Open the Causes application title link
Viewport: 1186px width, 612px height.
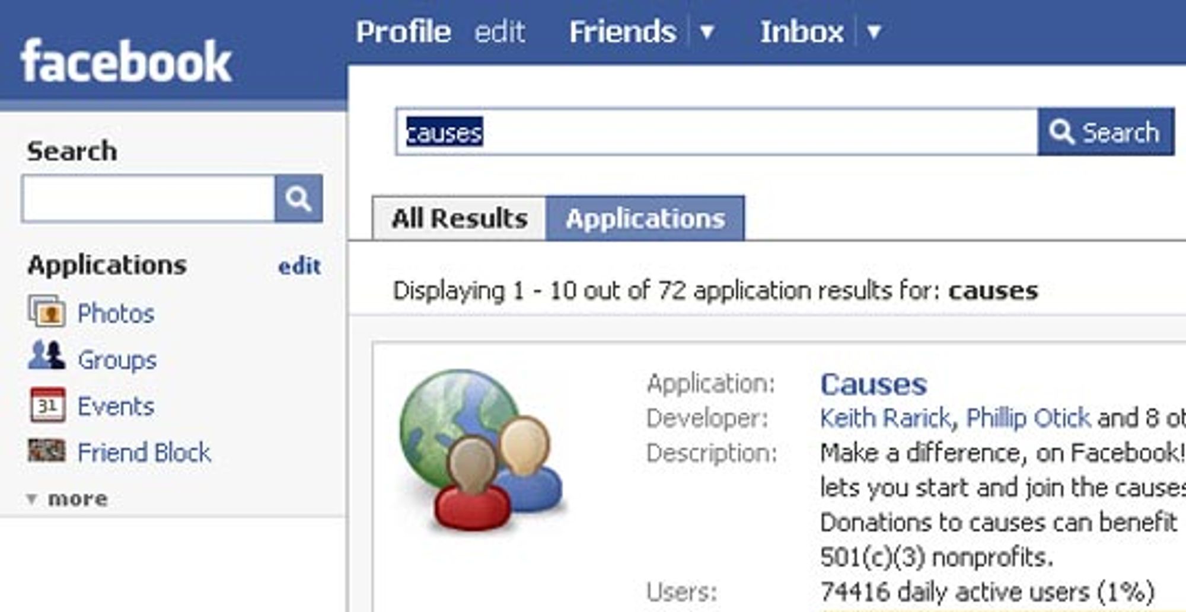[873, 384]
